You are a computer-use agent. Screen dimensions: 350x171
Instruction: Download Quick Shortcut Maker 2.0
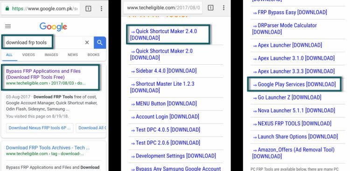click(x=161, y=55)
